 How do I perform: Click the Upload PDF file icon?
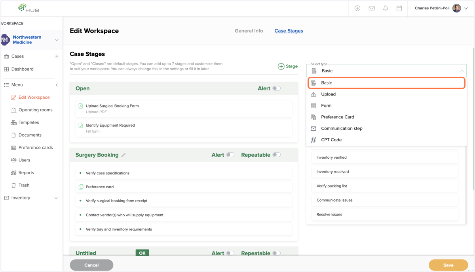pyautogui.click(x=81, y=106)
